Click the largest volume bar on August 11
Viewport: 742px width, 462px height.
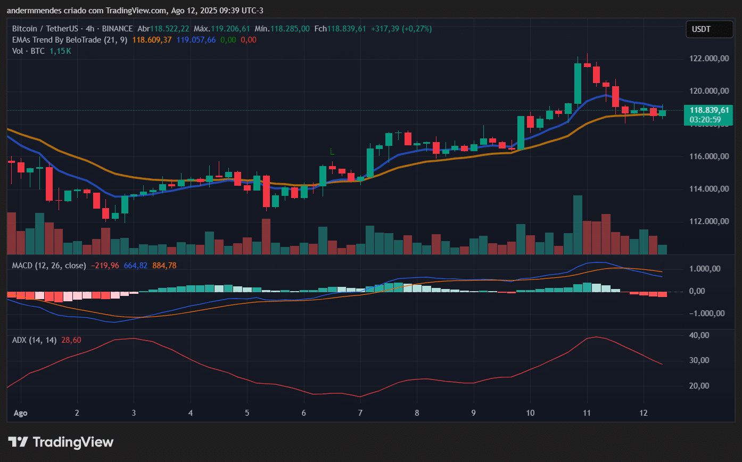tap(578, 224)
